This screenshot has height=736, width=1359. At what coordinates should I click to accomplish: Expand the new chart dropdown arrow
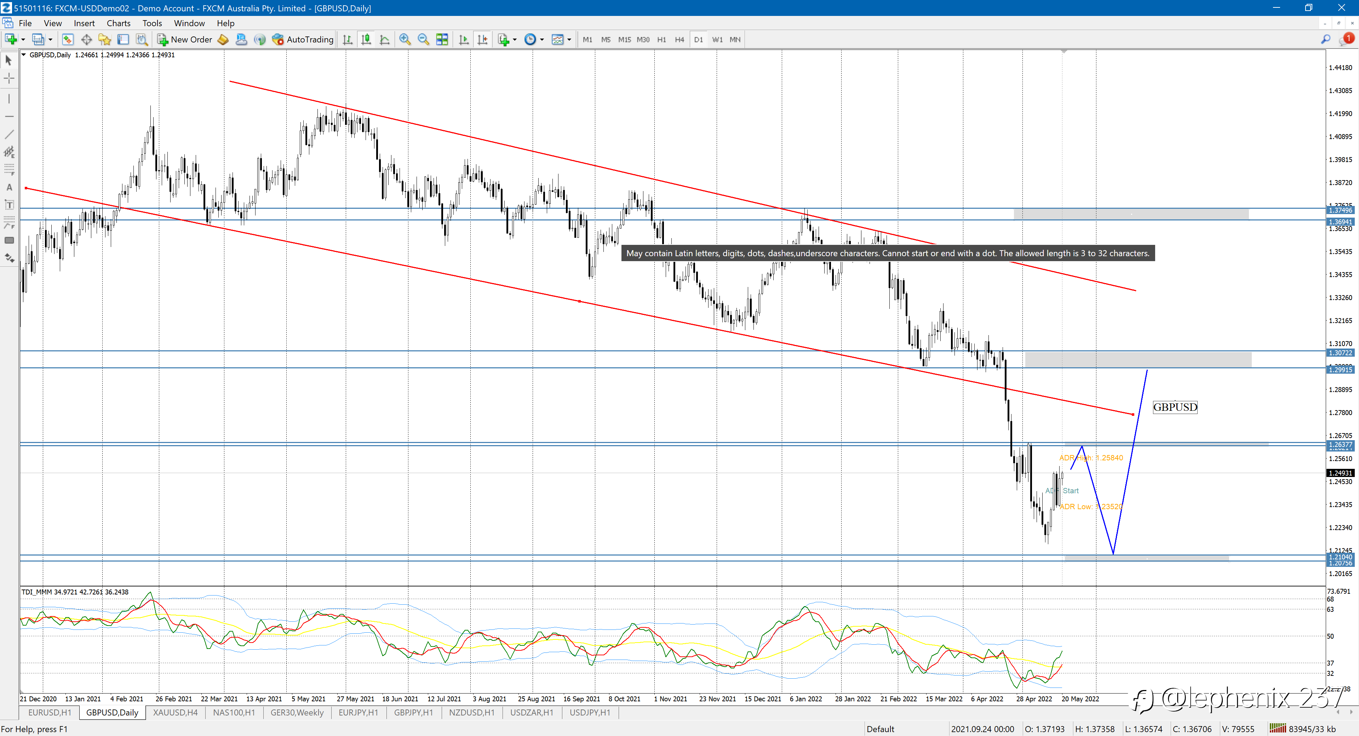23,40
